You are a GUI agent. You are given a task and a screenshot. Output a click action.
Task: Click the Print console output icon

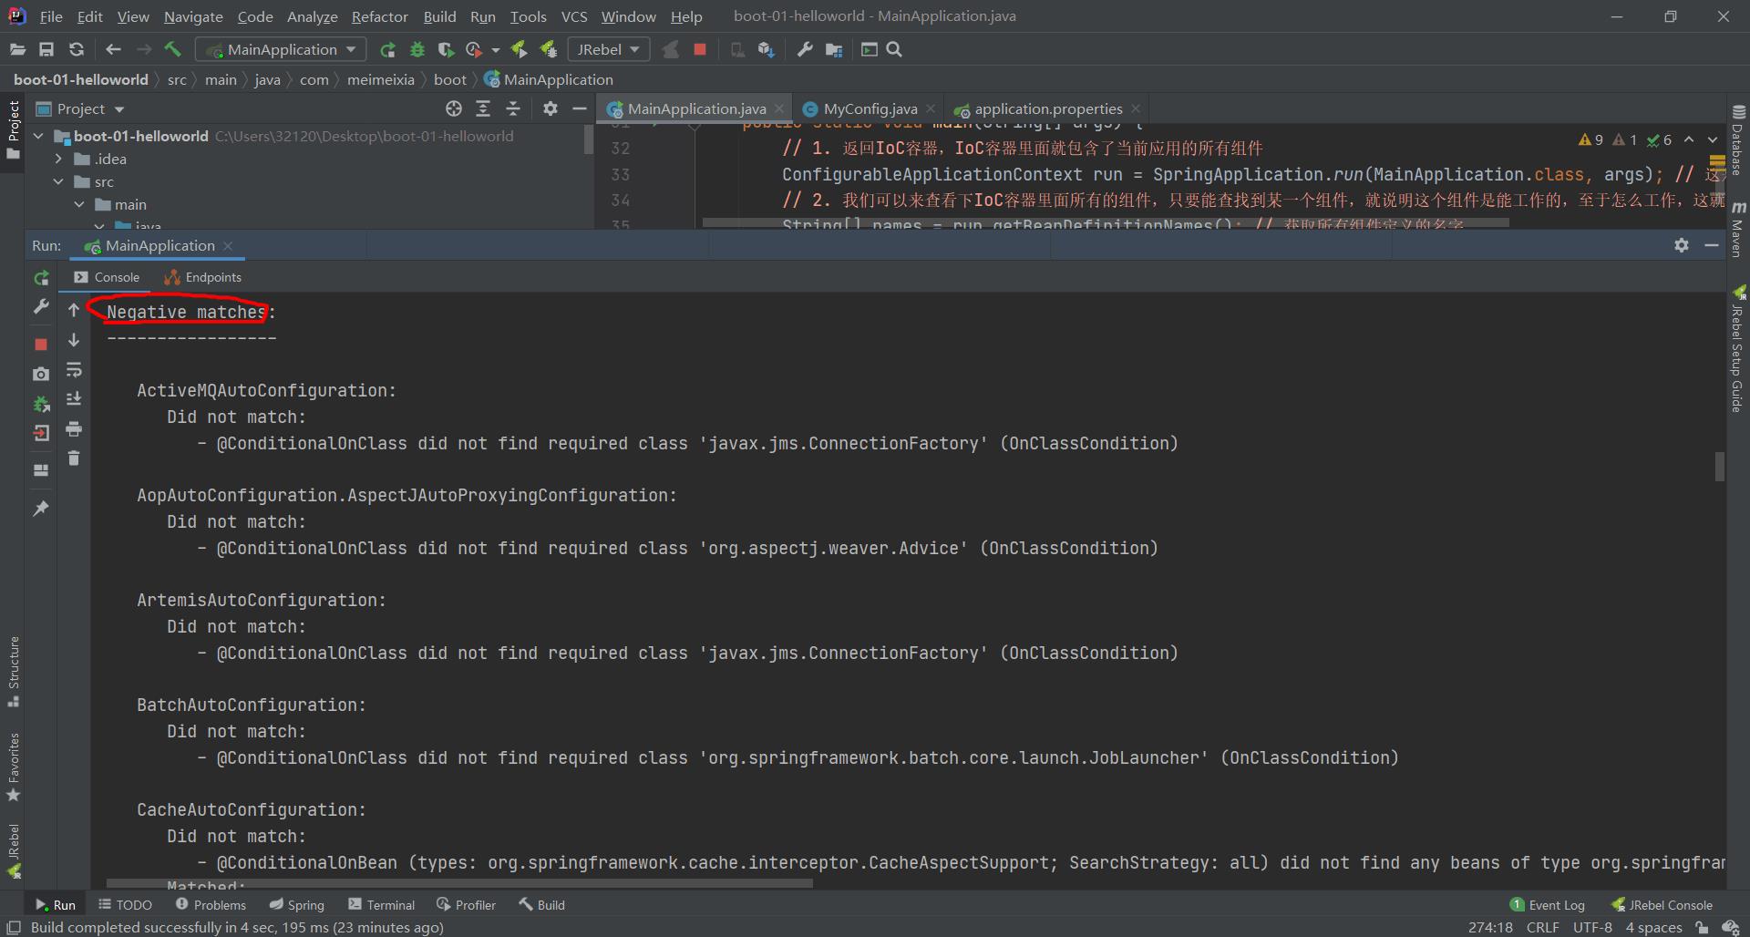[74, 428]
